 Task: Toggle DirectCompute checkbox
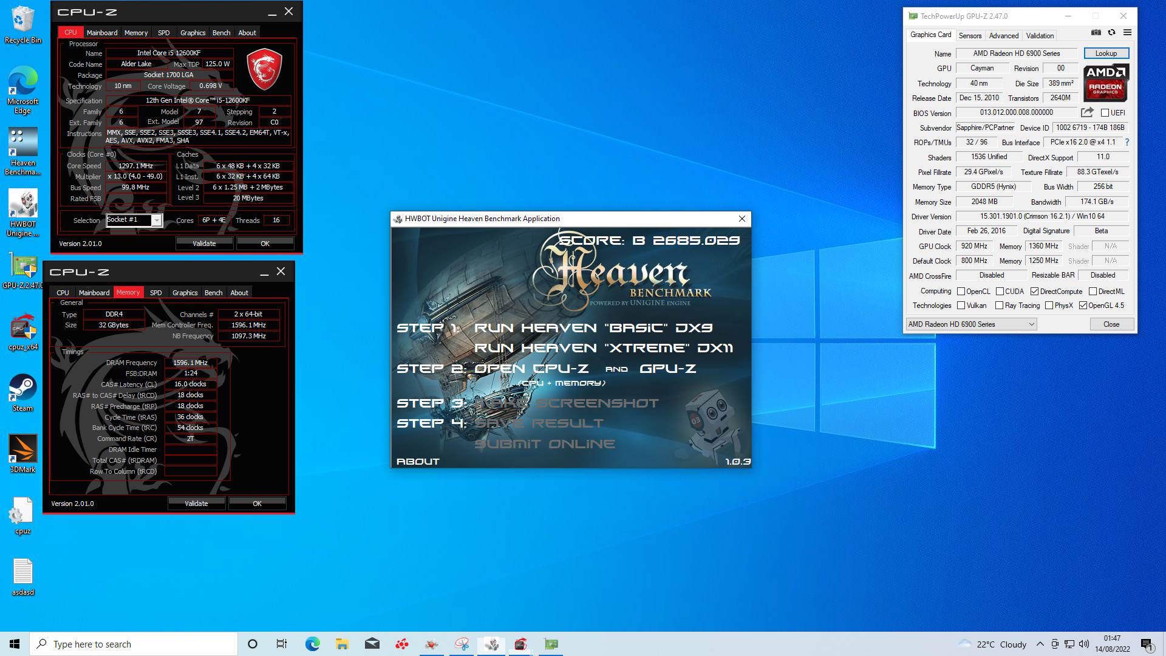pos(1034,292)
